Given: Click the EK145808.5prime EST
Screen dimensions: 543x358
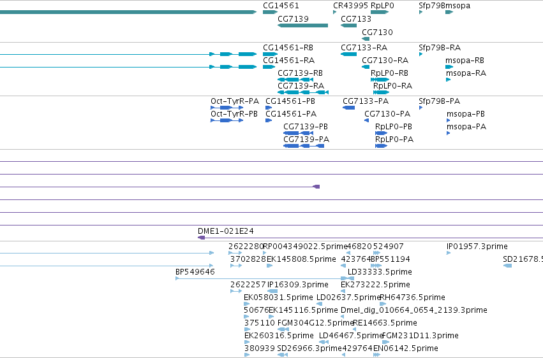Looking at the screenshot, I should point(269,266).
